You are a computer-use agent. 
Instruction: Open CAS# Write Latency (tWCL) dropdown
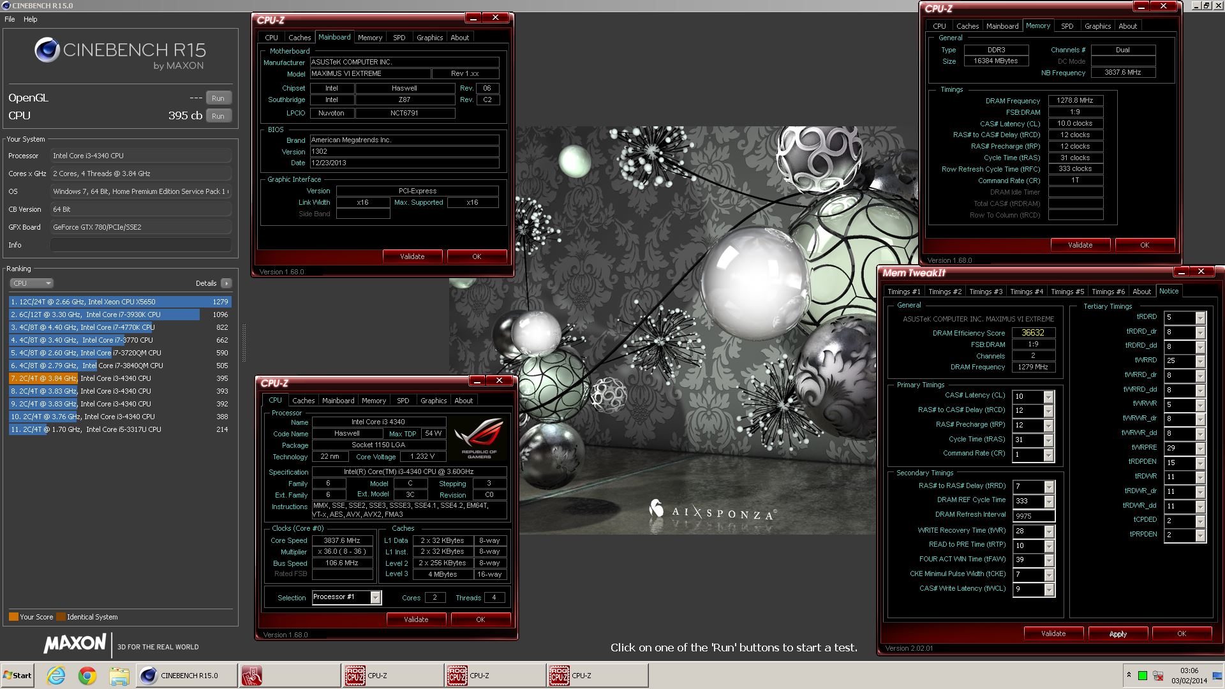coord(1048,589)
